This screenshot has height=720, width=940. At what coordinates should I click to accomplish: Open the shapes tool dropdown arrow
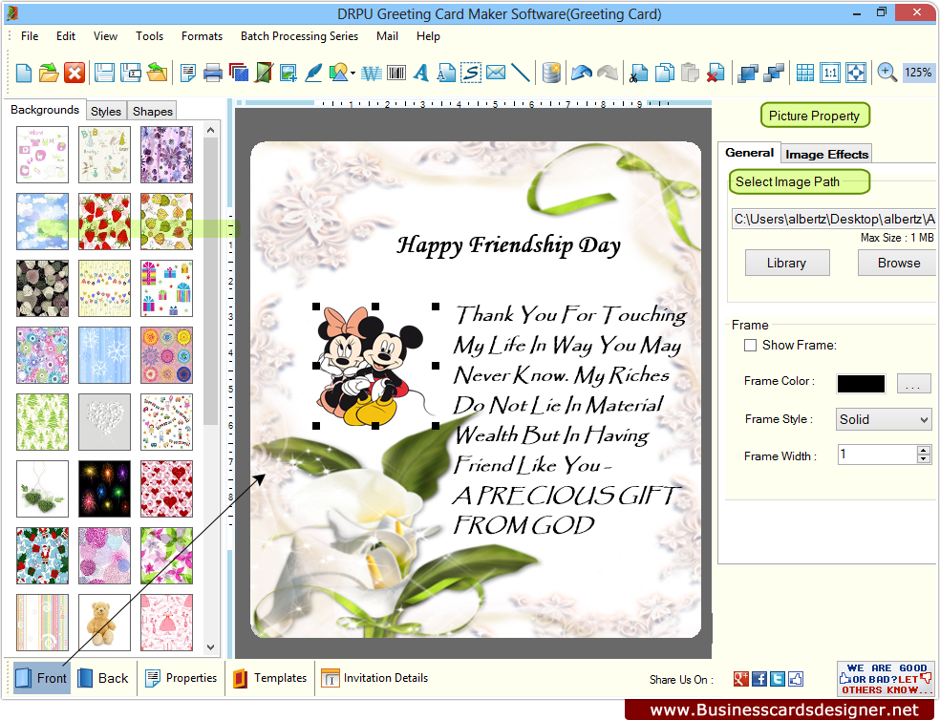[352, 74]
